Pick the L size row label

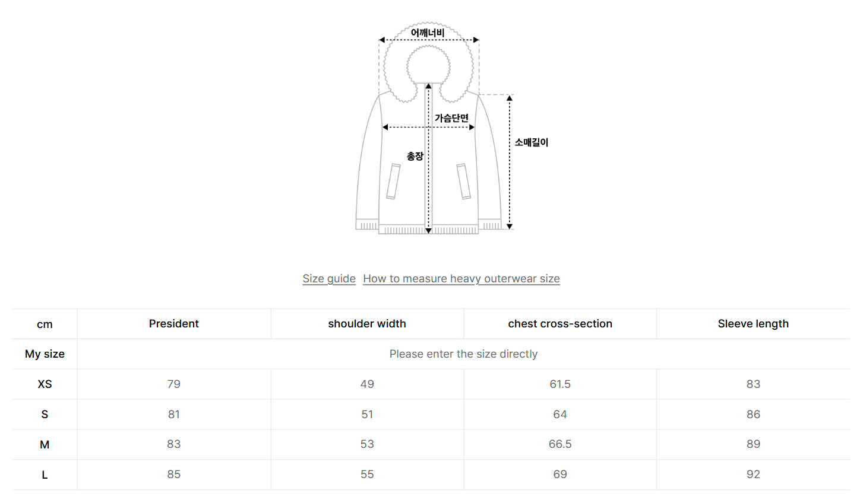click(45, 475)
